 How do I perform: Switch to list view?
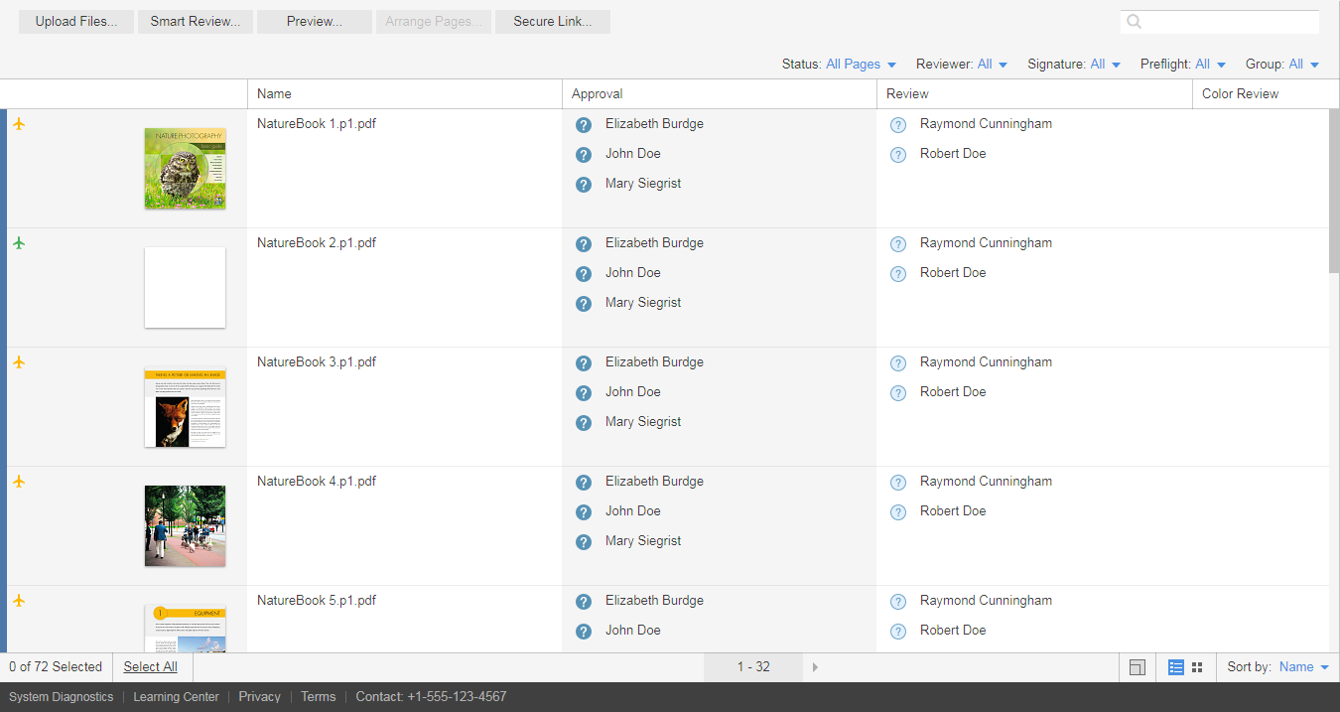pyautogui.click(x=1176, y=667)
